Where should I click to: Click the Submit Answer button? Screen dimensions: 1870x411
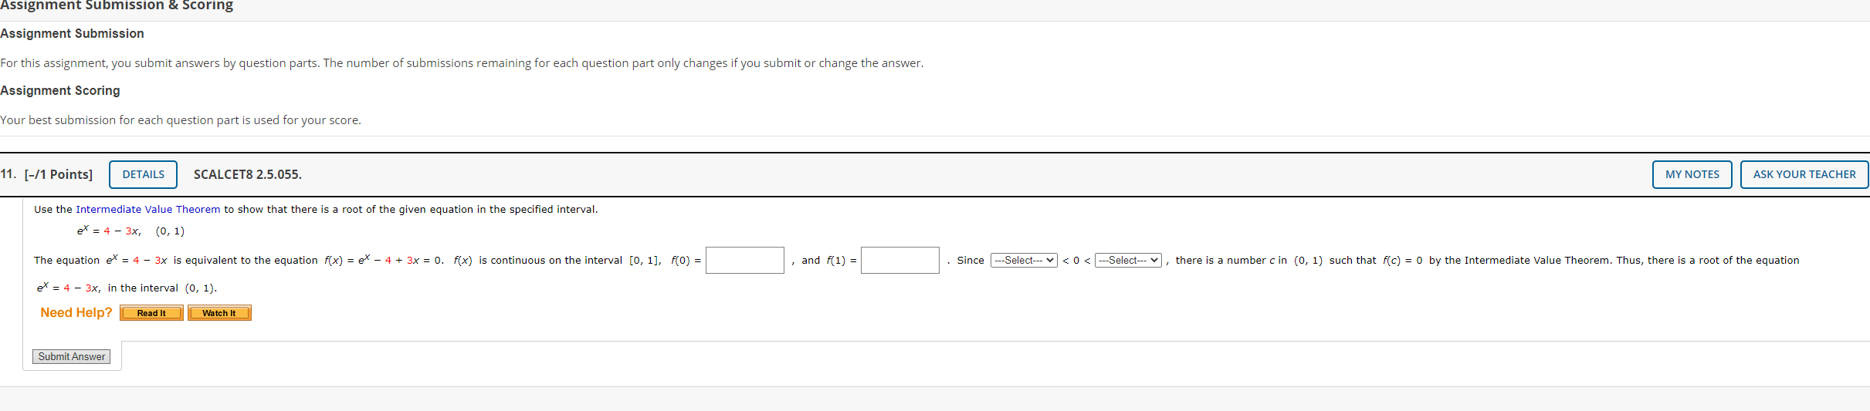72,356
